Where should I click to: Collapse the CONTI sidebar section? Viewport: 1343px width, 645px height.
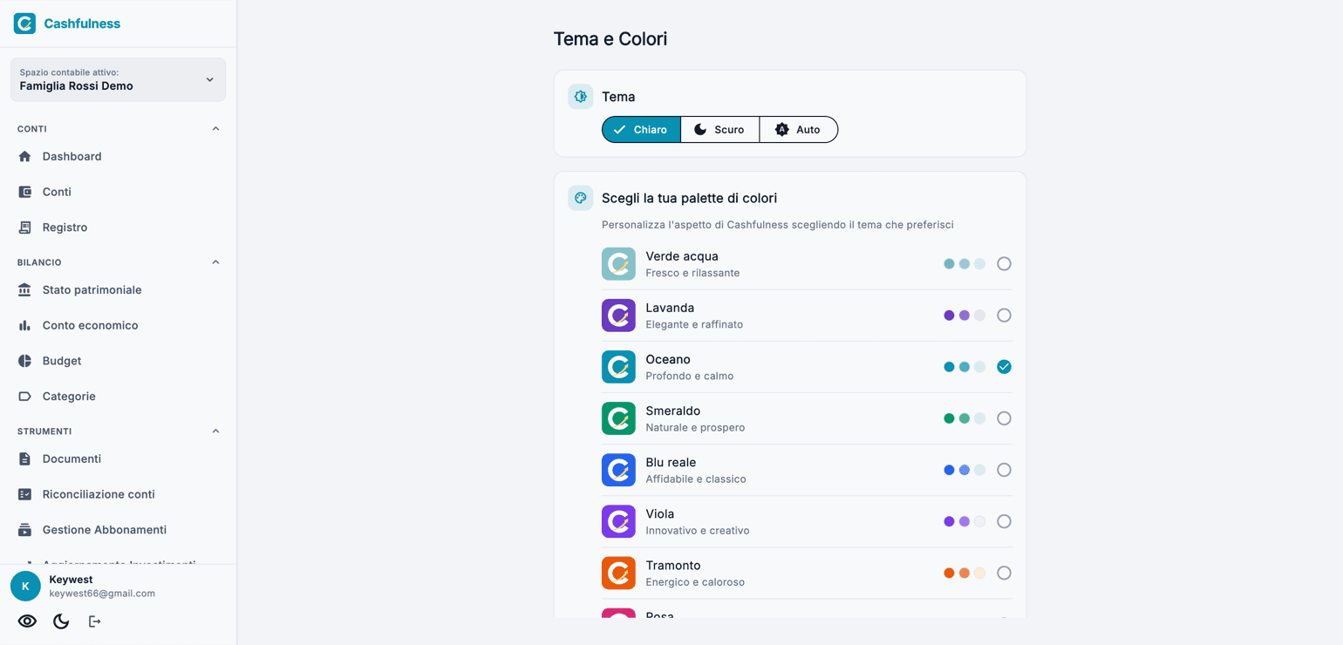tap(215, 129)
